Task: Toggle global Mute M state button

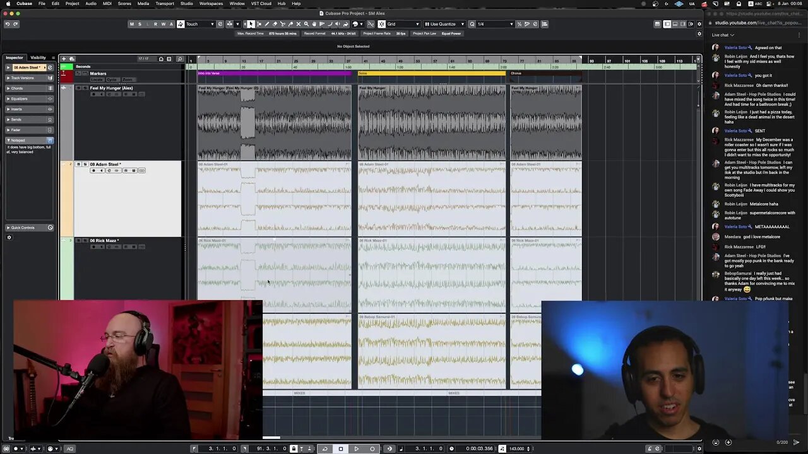Action: [x=131, y=24]
